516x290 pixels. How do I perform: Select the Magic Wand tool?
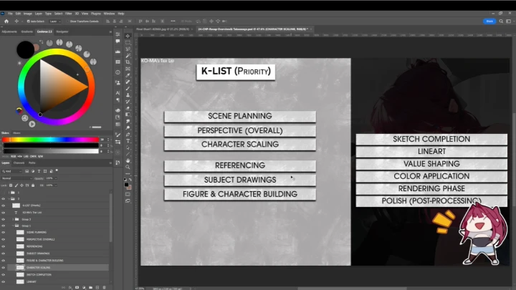pos(128,56)
